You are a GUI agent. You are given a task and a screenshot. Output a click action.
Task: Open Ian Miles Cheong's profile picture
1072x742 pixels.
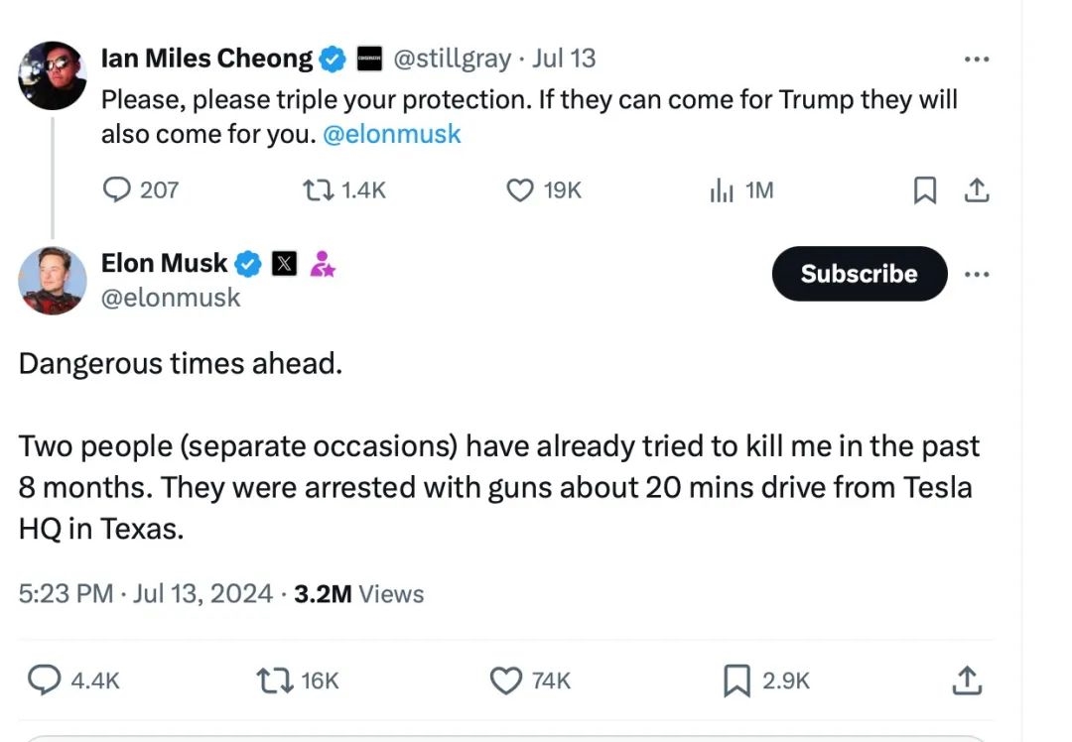pos(53,75)
